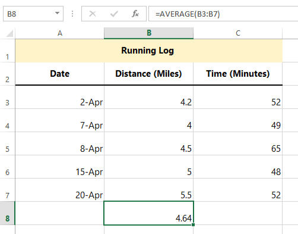Viewport: 298px width, 234px height.
Task: Click the Date header cell
Action: [60, 74]
